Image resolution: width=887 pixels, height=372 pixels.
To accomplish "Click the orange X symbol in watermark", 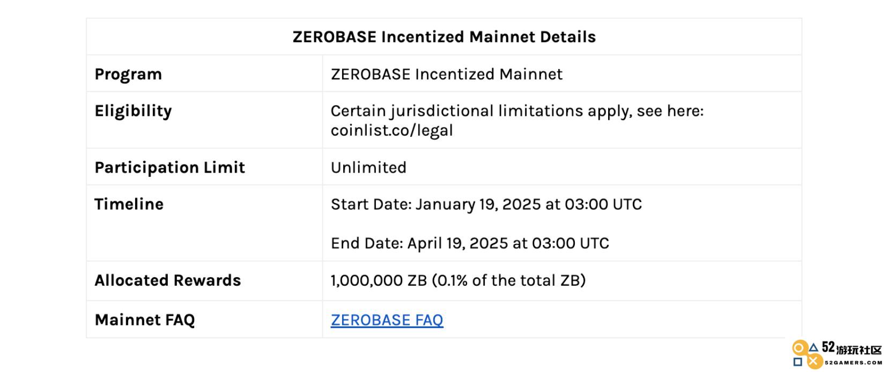I will click(815, 361).
